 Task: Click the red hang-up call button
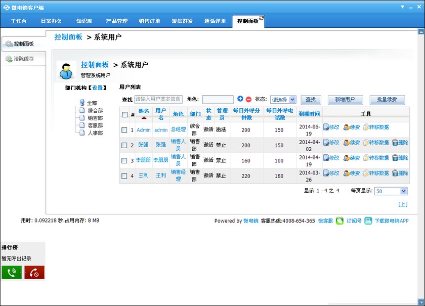click(x=34, y=273)
